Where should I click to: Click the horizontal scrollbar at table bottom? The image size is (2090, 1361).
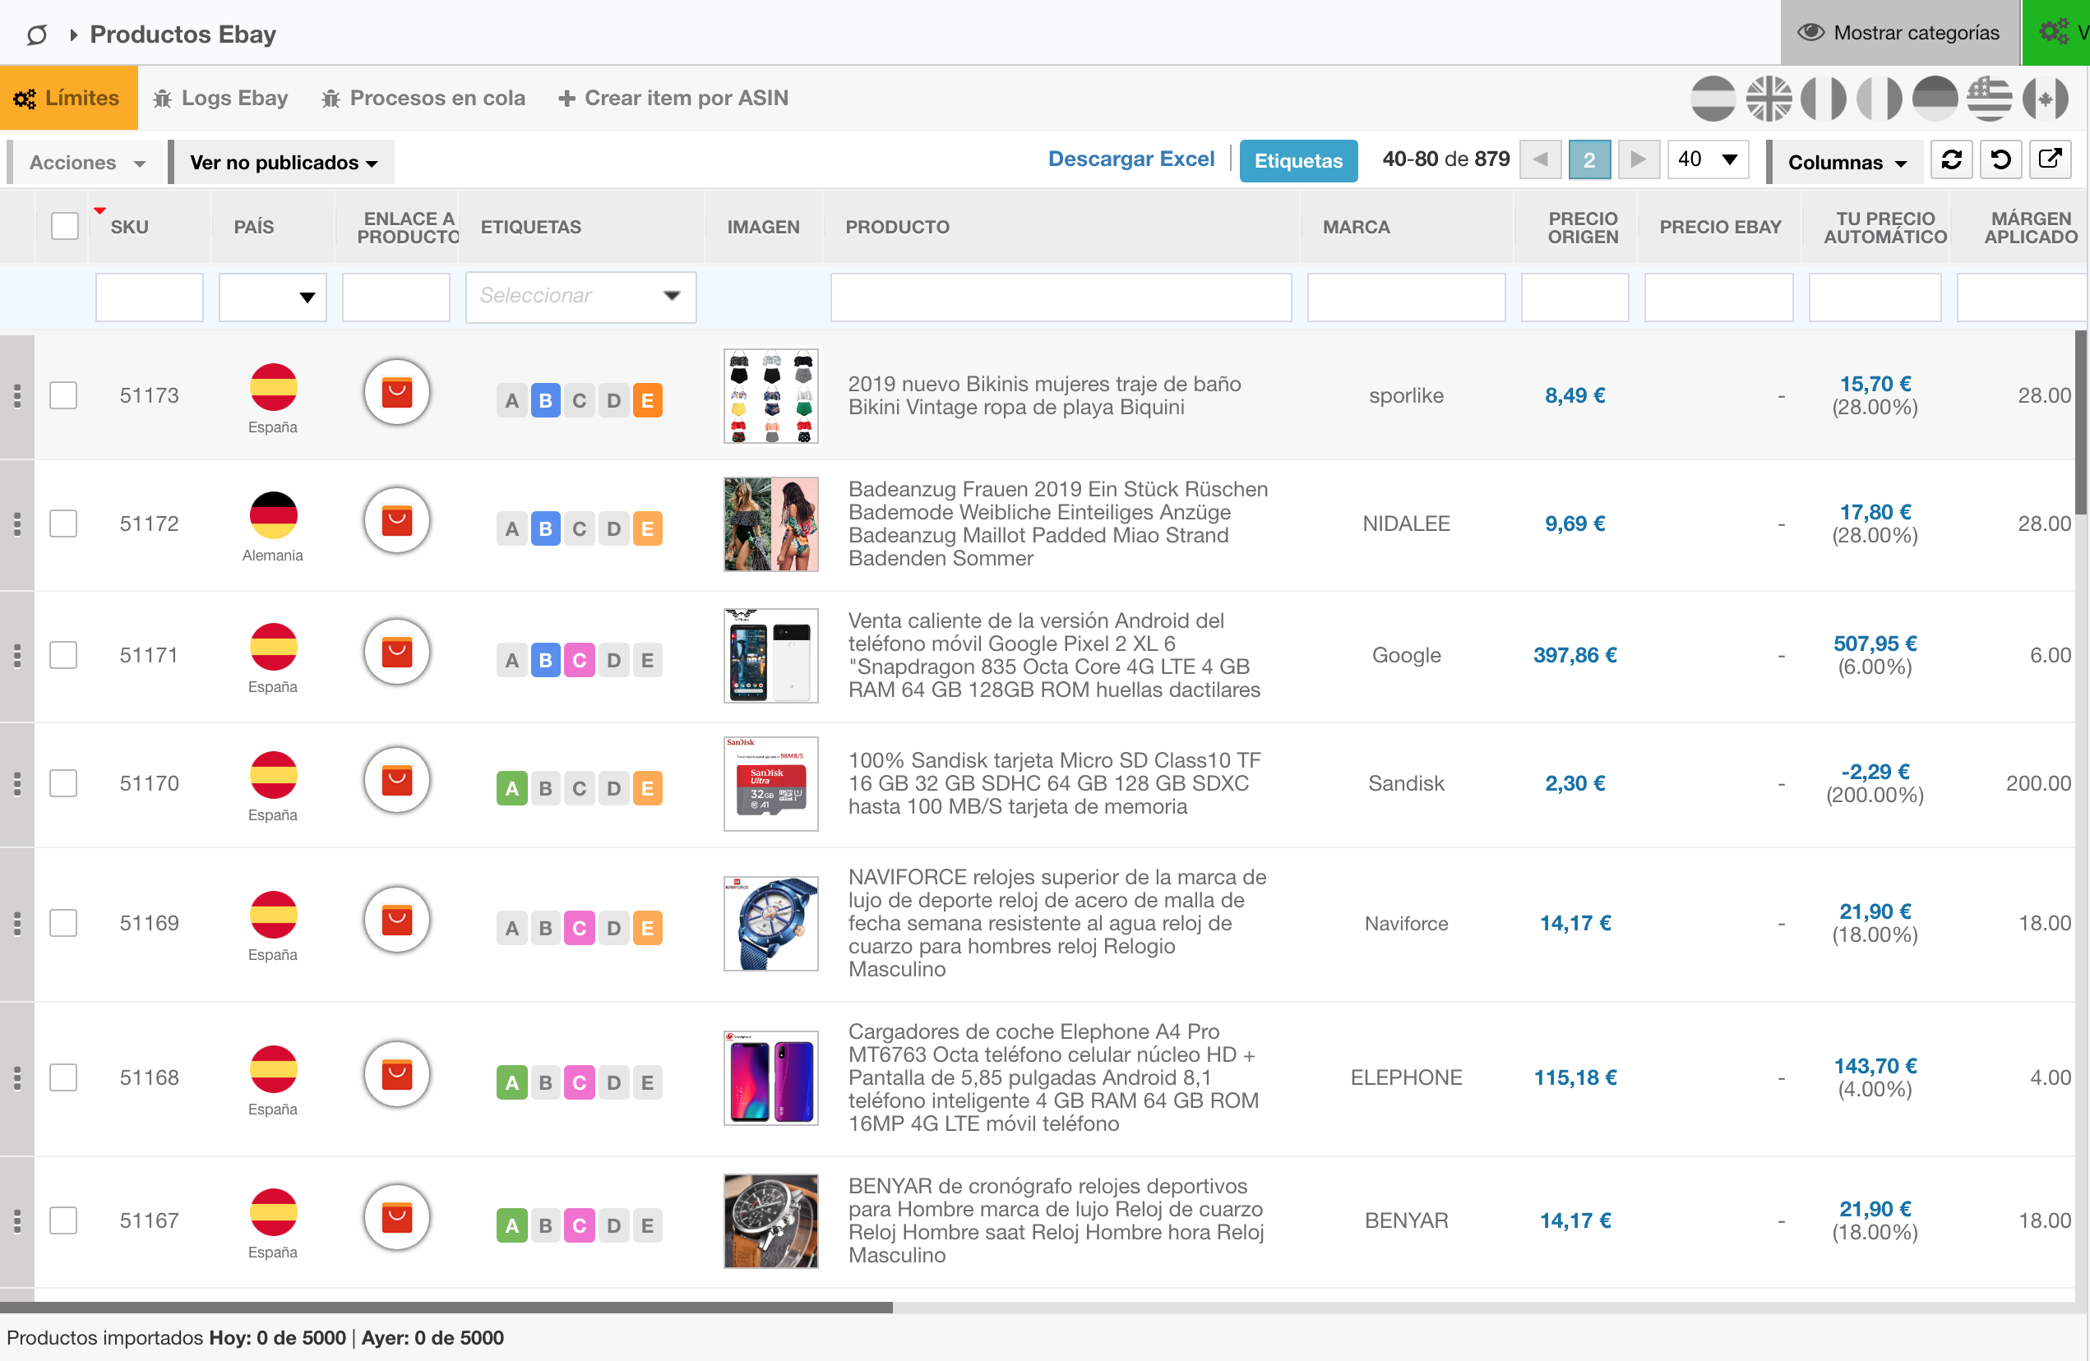coord(446,1308)
